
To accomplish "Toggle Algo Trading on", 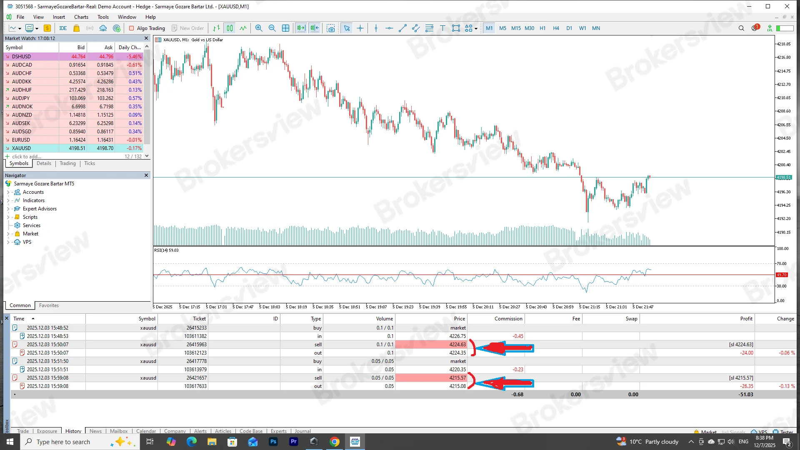I will click(147, 28).
